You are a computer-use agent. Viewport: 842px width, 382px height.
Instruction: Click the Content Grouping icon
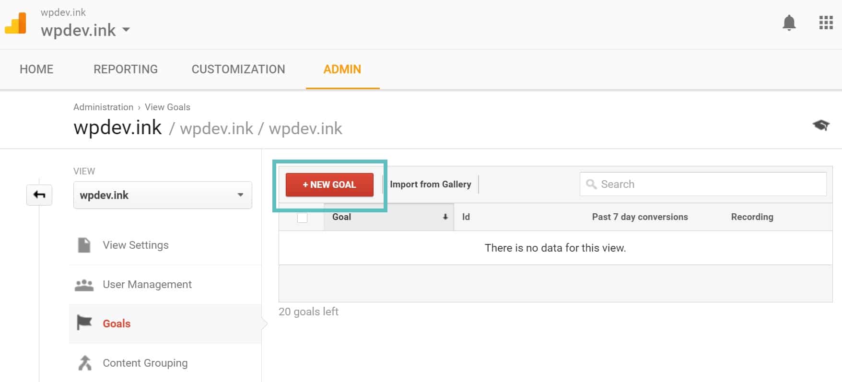point(85,363)
